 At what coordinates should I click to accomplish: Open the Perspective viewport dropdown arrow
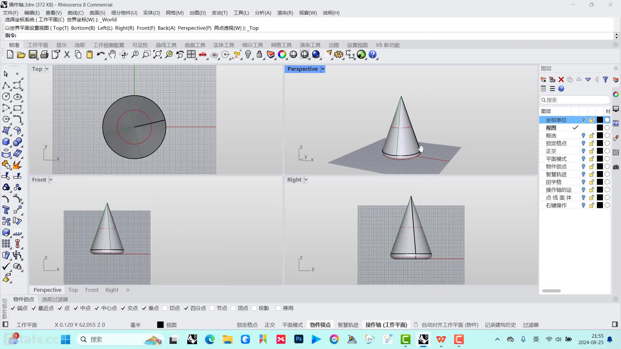pyautogui.click(x=323, y=69)
